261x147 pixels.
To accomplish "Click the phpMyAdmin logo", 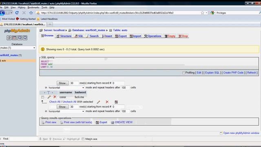I will (x=17, y=31).
